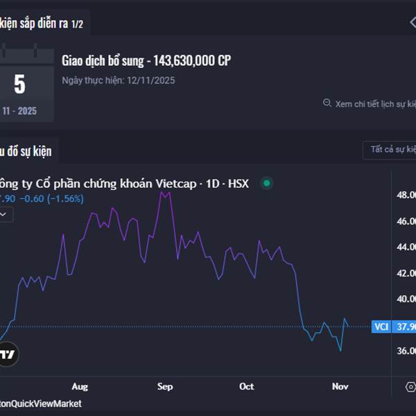Open chart settings hexagon icon near the time axis
This screenshot has width=416, height=416.
[410, 387]
